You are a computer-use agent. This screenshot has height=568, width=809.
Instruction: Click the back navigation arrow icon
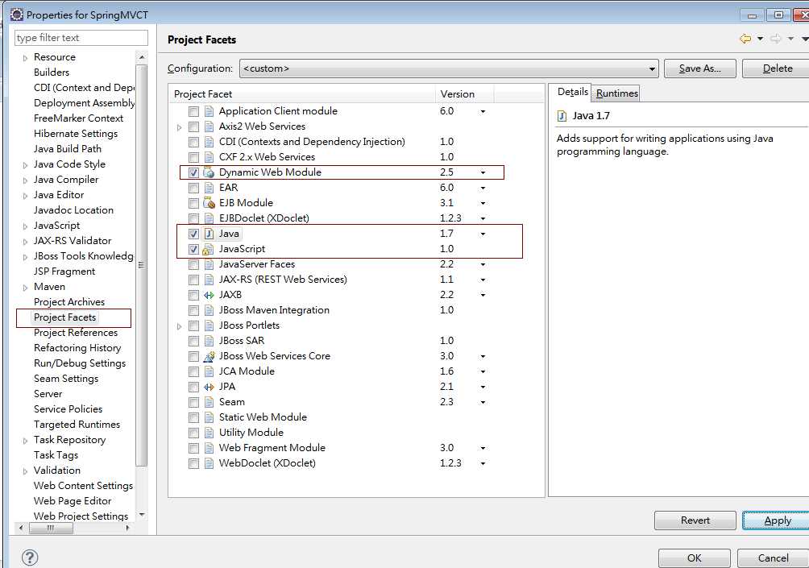click(x=745, y=39)
